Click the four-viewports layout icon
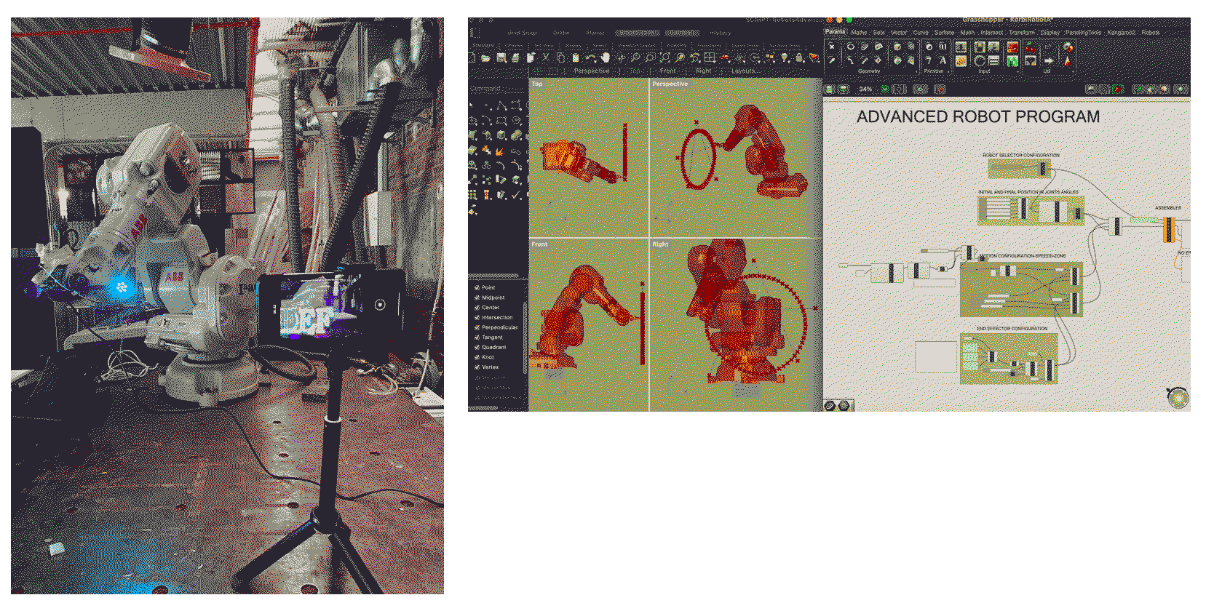Viewport: 1214px width, 611px height. point(709,58)
